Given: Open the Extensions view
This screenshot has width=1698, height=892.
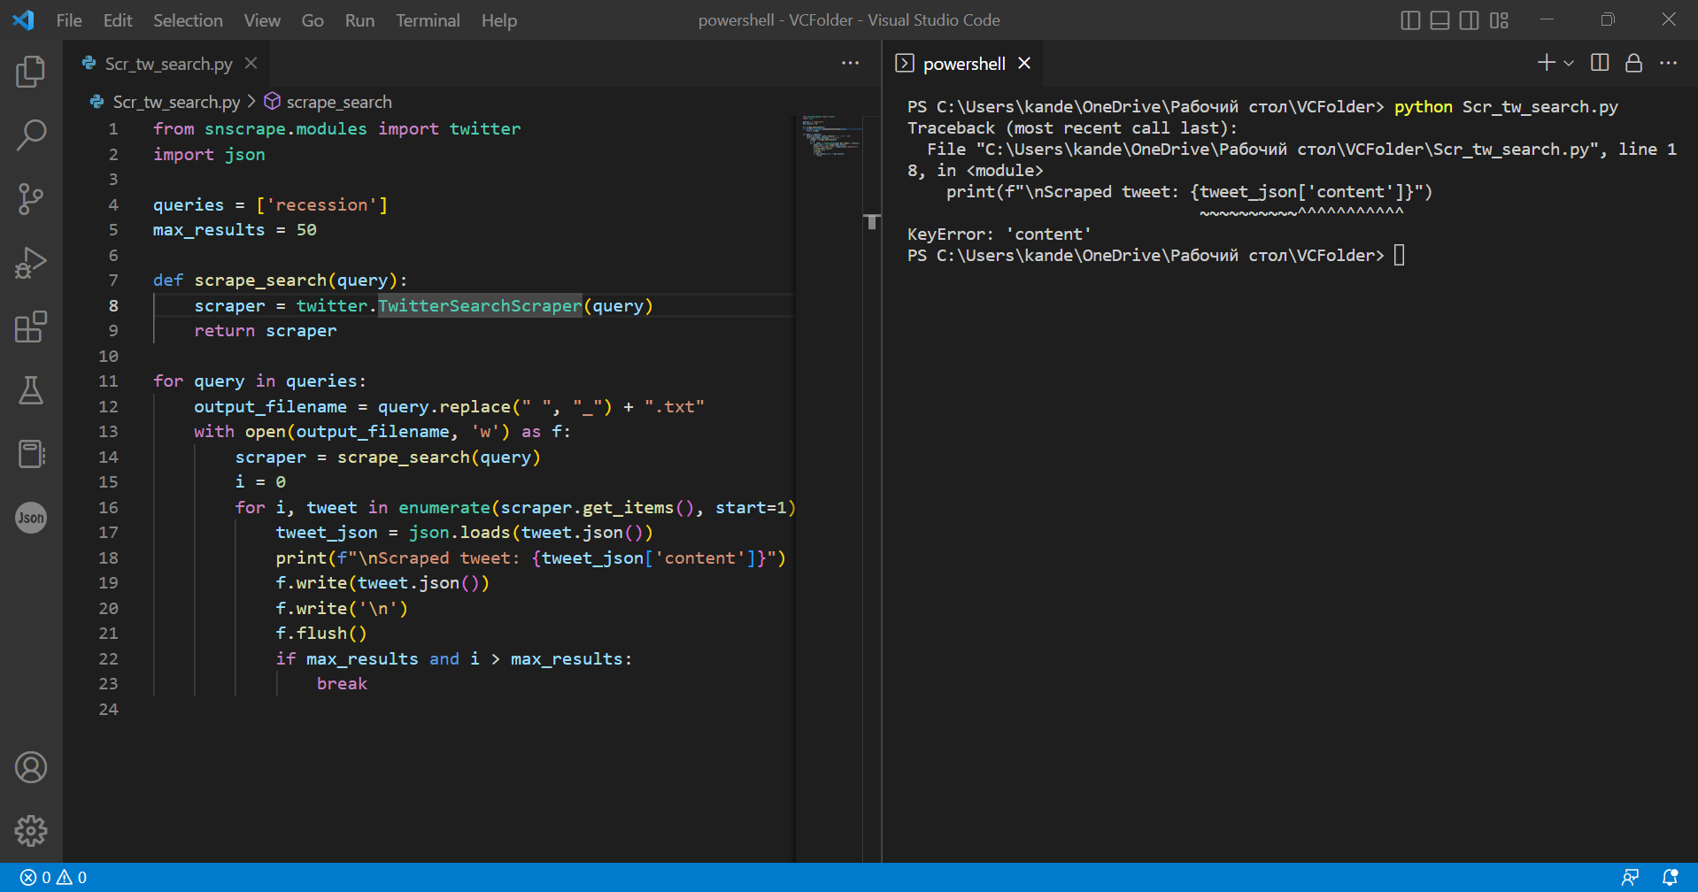Looking at the screenshot, I should (31, 327).
